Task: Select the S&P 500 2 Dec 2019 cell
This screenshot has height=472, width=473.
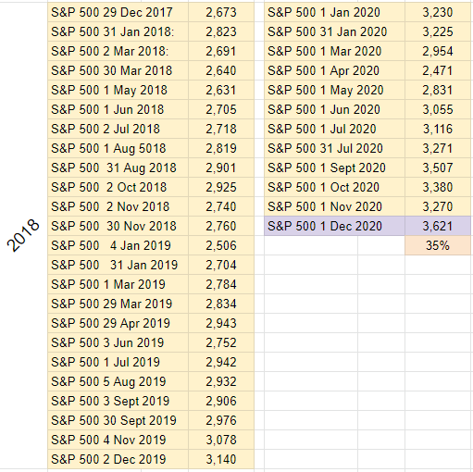Action: pos(118,459)
